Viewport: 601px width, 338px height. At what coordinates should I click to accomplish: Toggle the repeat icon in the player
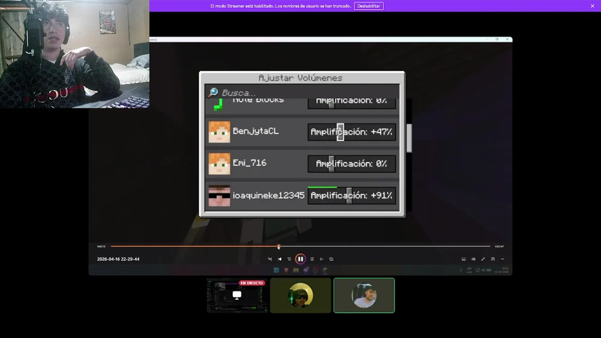331,259
